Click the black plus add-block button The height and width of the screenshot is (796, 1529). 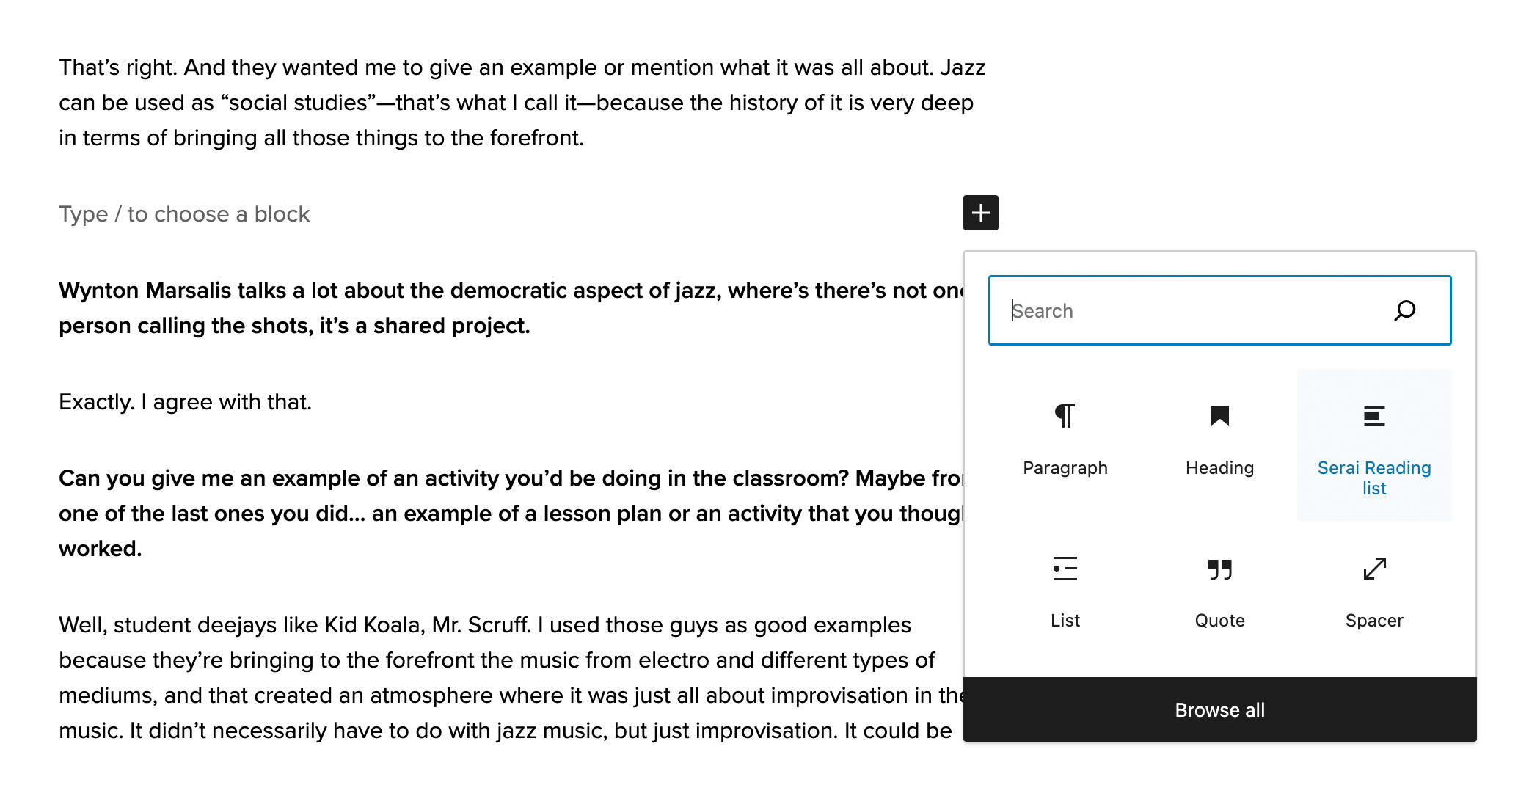pos(980,213)
